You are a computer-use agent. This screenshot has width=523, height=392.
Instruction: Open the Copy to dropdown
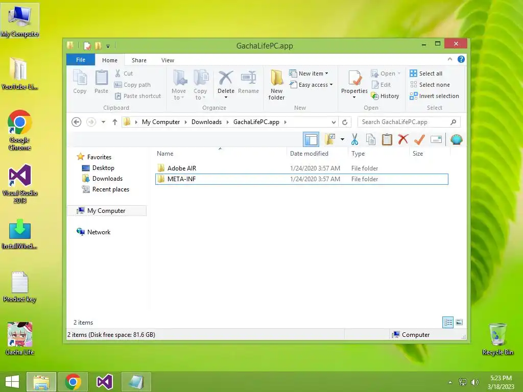tap(200, 85)
